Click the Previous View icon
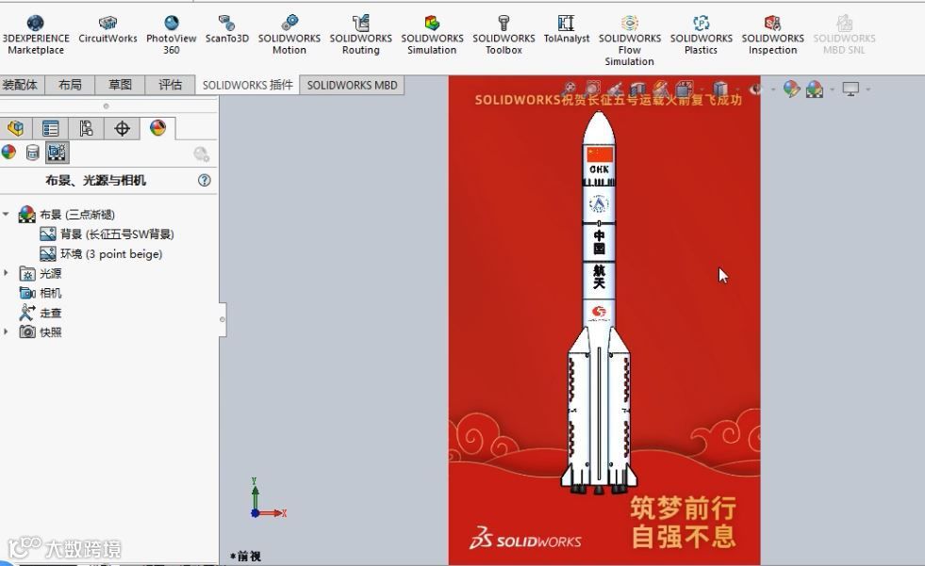925x566 pixels. point(615,89)
